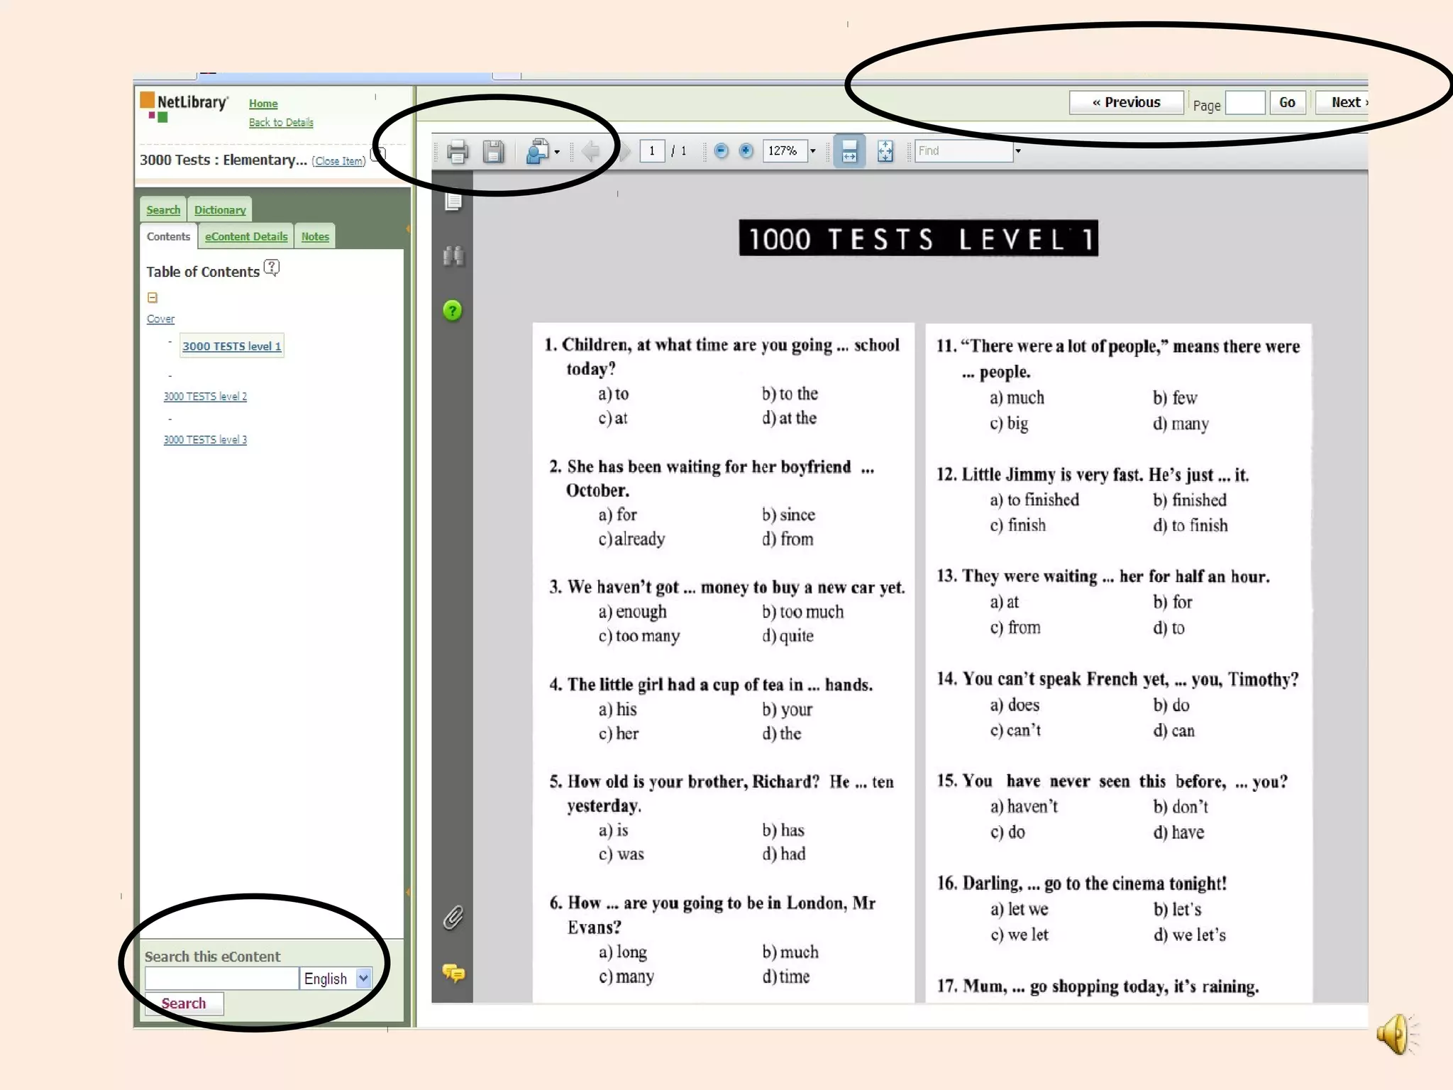1453x1090 pixels.
Task: Open the comments speech bubble icon
Action: pyautogui.click(x=453, y=972)
